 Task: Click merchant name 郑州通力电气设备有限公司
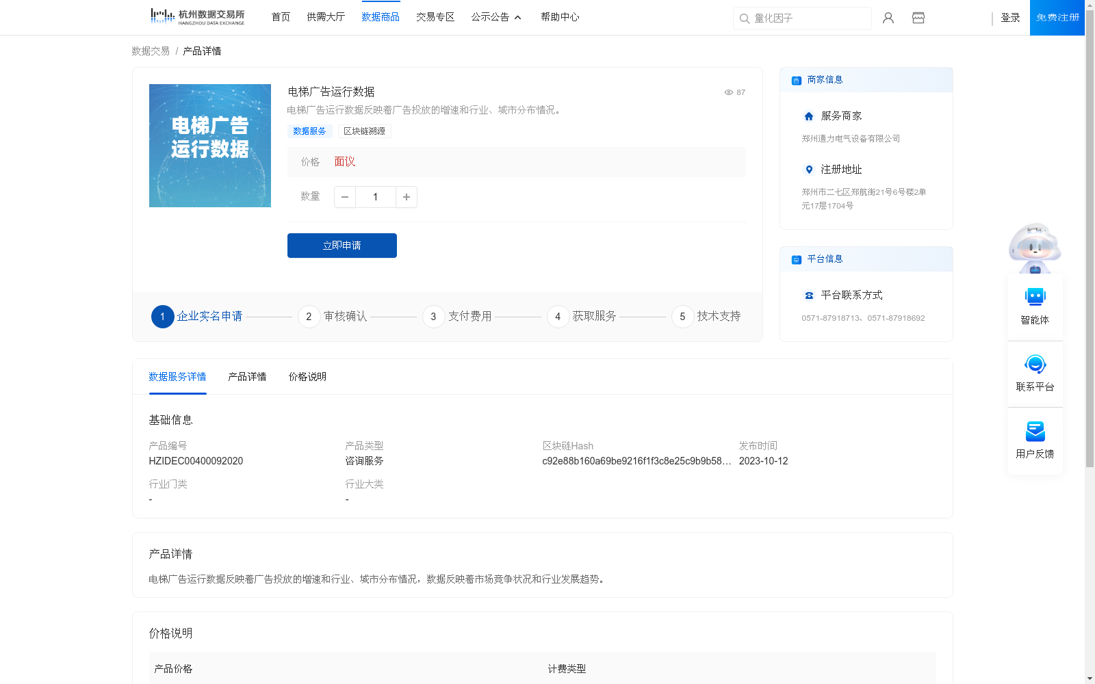(x=851, y=139)
